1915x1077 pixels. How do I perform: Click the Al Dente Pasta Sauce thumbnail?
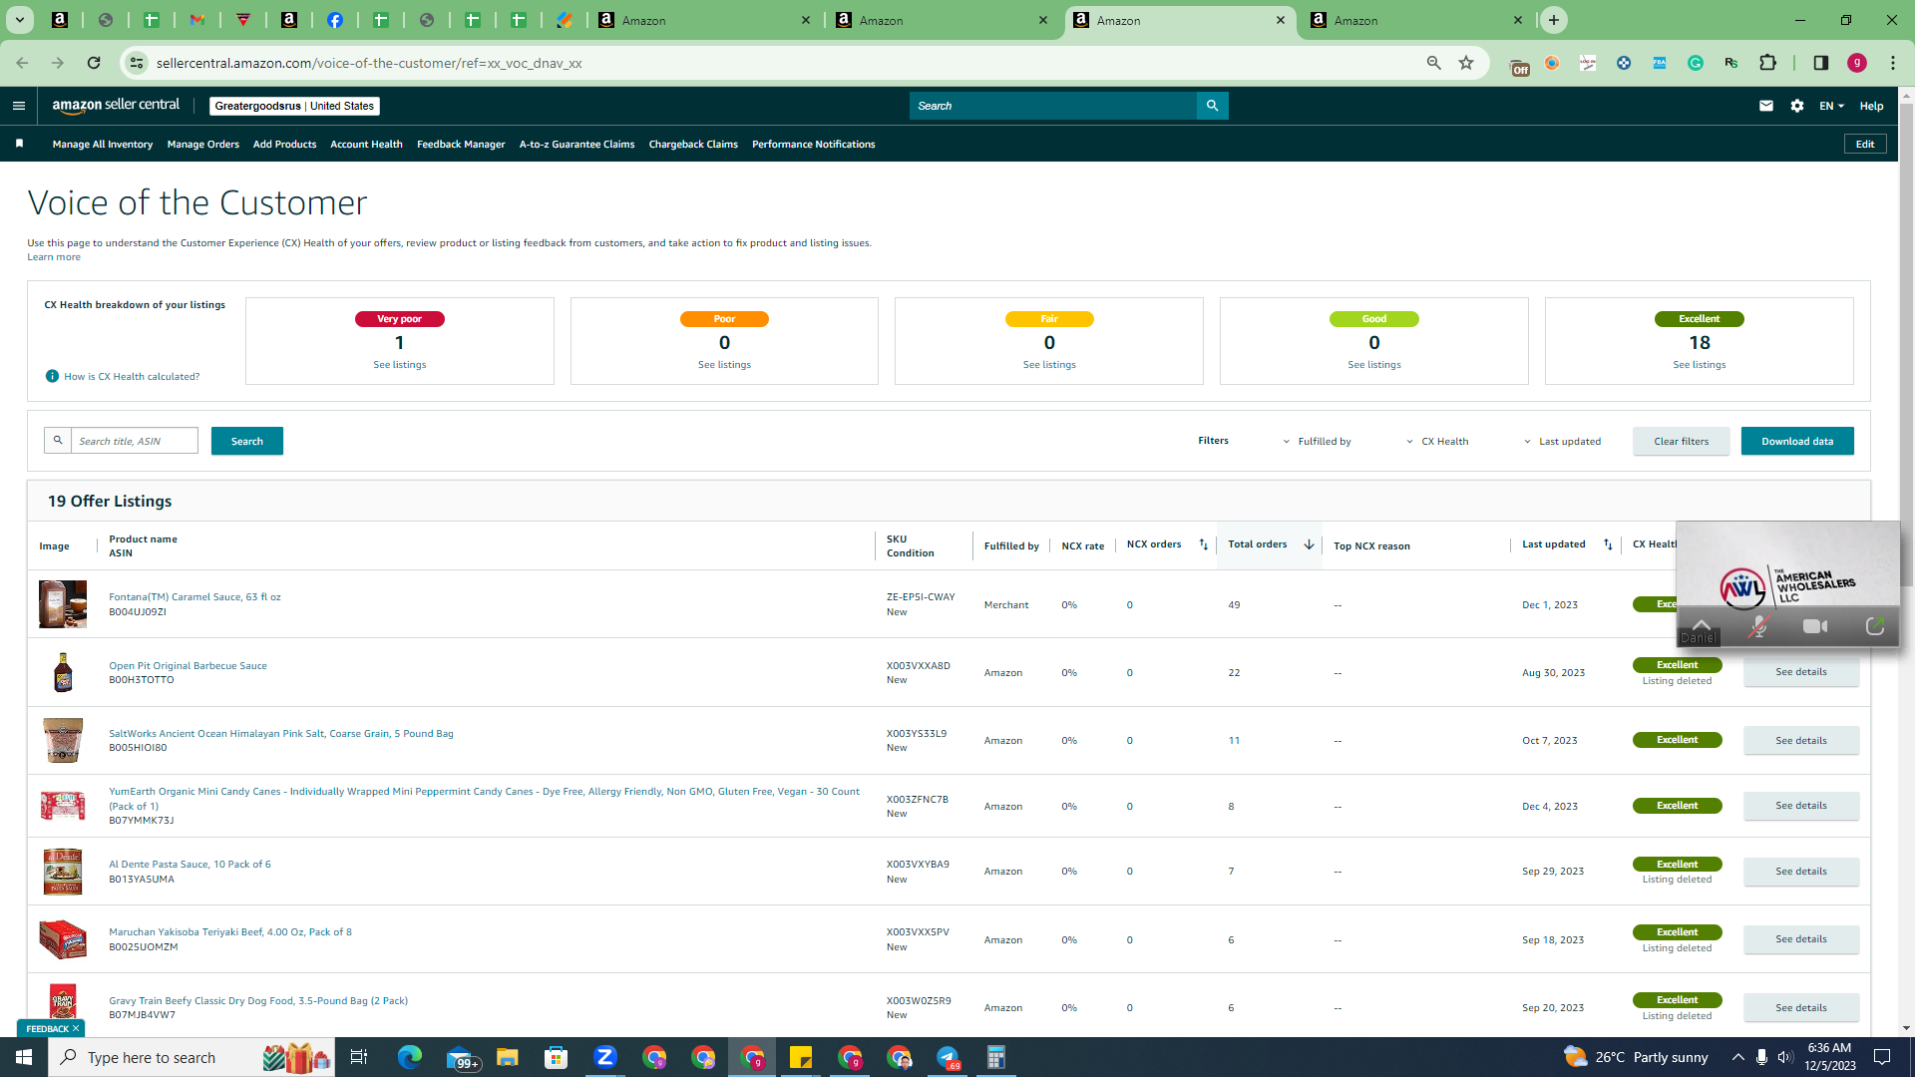coord(63,872)
